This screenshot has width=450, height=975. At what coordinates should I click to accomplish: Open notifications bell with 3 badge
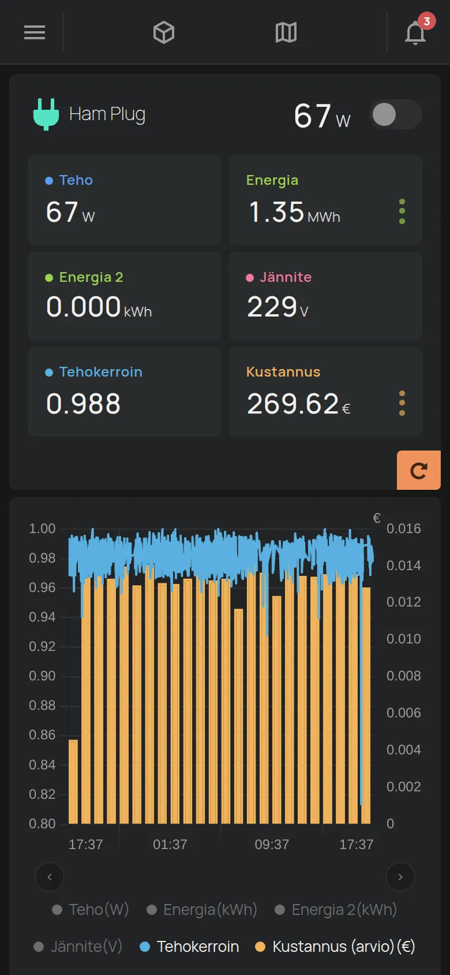417,31
